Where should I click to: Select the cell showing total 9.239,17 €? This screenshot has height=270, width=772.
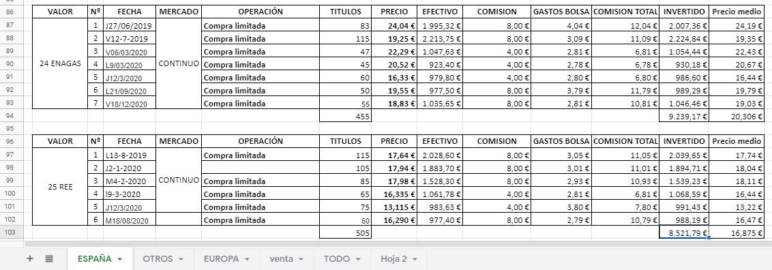pyautogui.click(x=684, y=116)
